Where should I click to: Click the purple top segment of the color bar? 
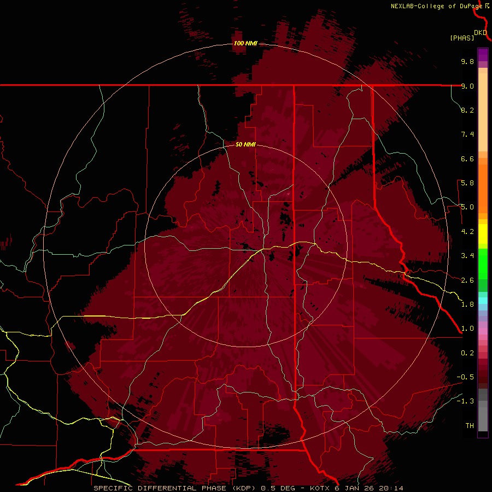coord(483,55)
